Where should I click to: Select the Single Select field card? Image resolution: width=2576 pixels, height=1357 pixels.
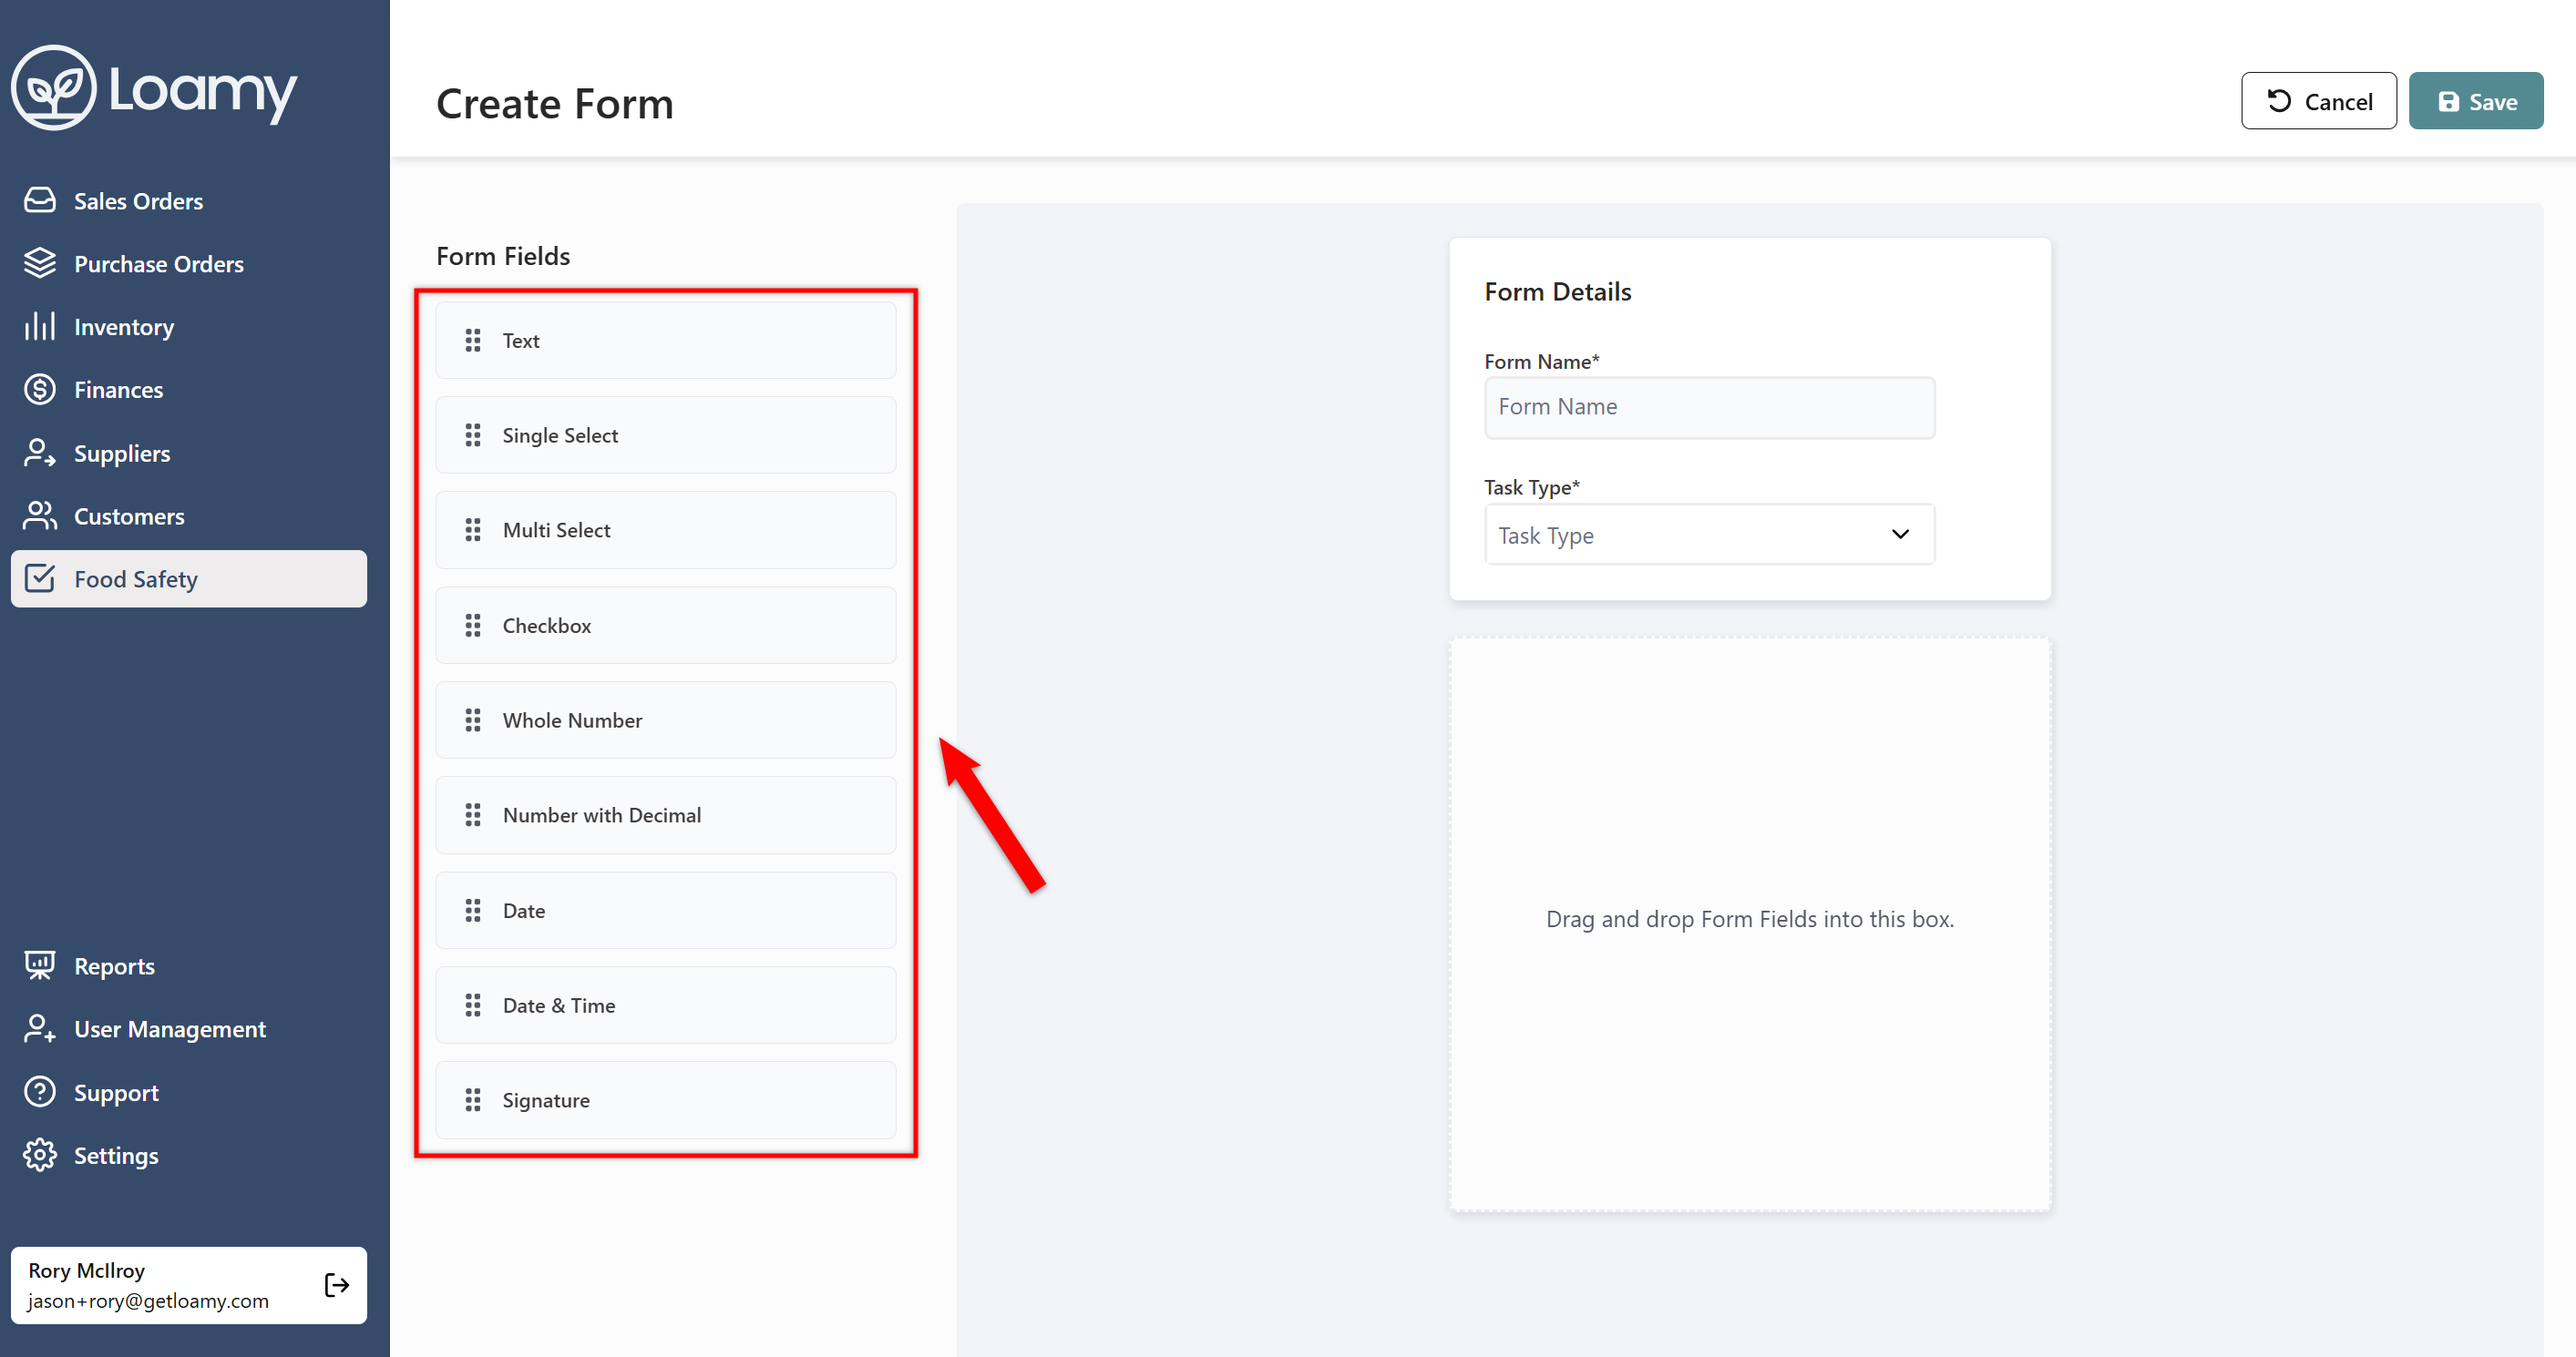[665, 435]
